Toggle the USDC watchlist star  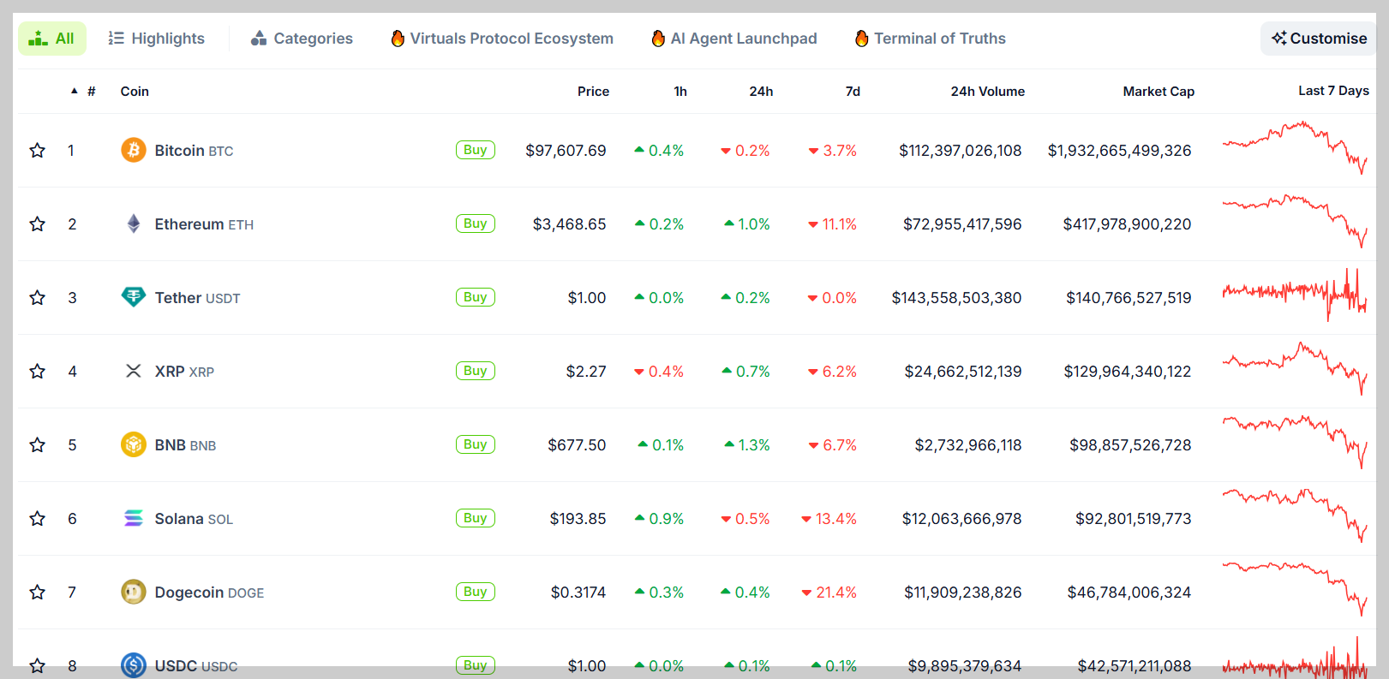click(x=38, y=666)
